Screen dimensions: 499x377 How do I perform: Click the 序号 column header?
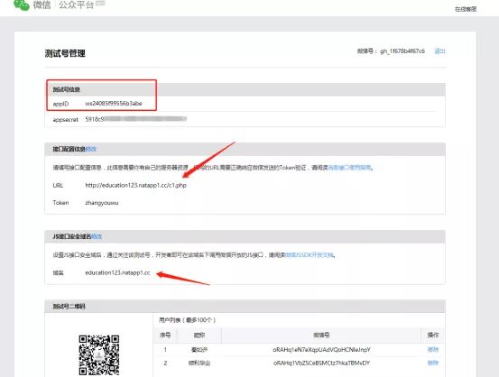pyautogui.click(x=165, y=335)
